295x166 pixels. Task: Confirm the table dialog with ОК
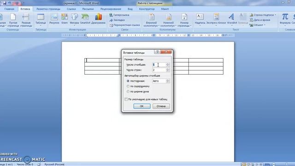(142, 106)
